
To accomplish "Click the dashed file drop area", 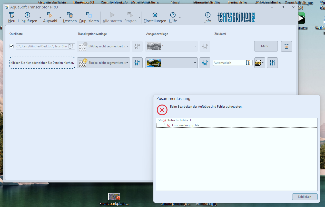I will [x=42, y=63].
